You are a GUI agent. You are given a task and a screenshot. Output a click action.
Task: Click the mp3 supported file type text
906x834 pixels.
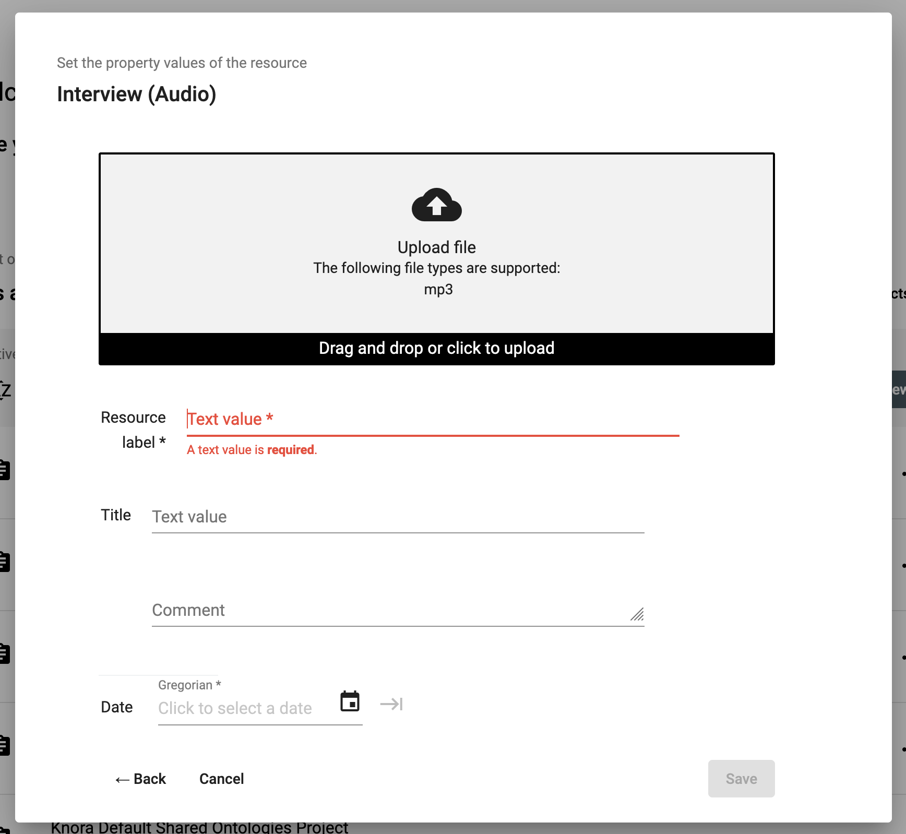438,290
